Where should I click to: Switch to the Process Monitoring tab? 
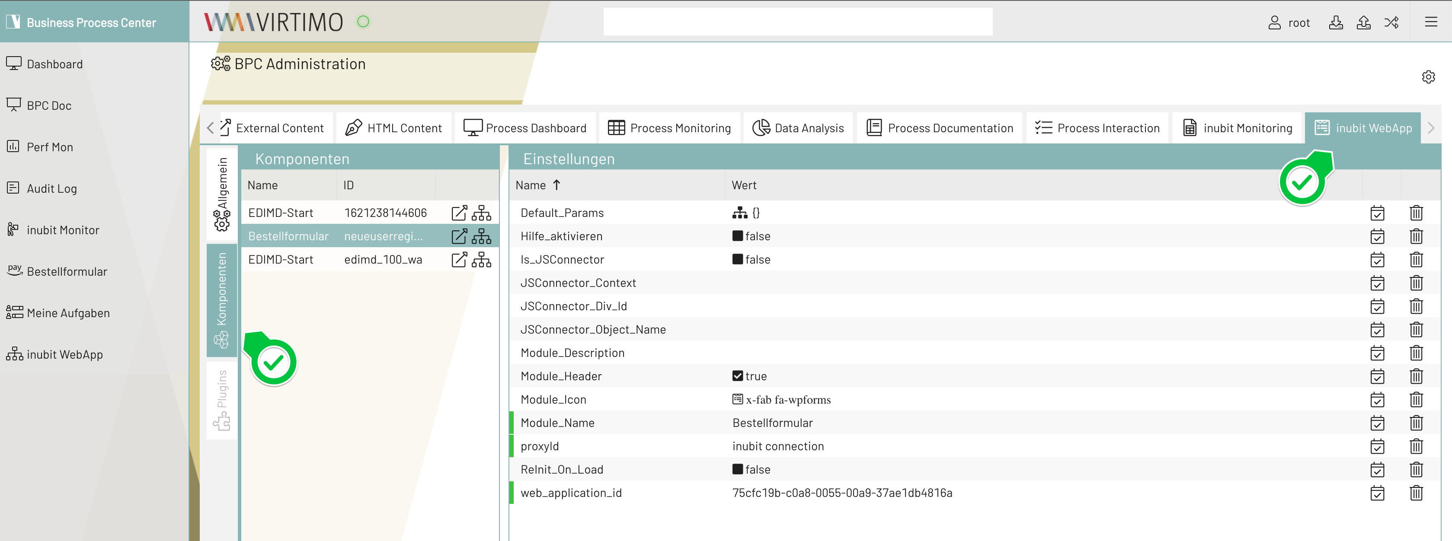tap(669, 128)
